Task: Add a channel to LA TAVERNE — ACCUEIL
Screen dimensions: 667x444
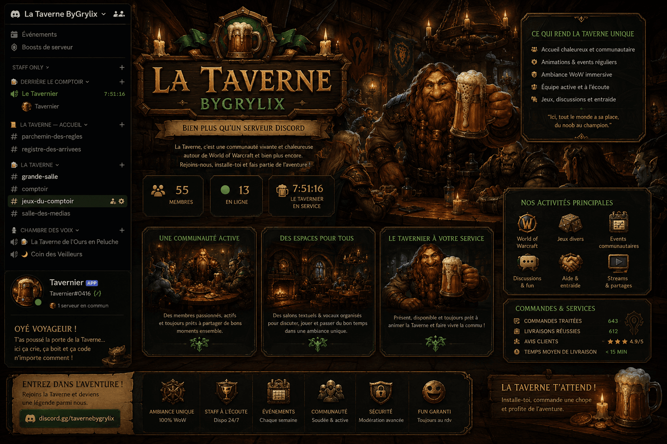Action: pyautogui.click(x=122, y=124)
